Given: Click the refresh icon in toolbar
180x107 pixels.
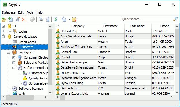Looking at the screenshot, I should (56, 19).
